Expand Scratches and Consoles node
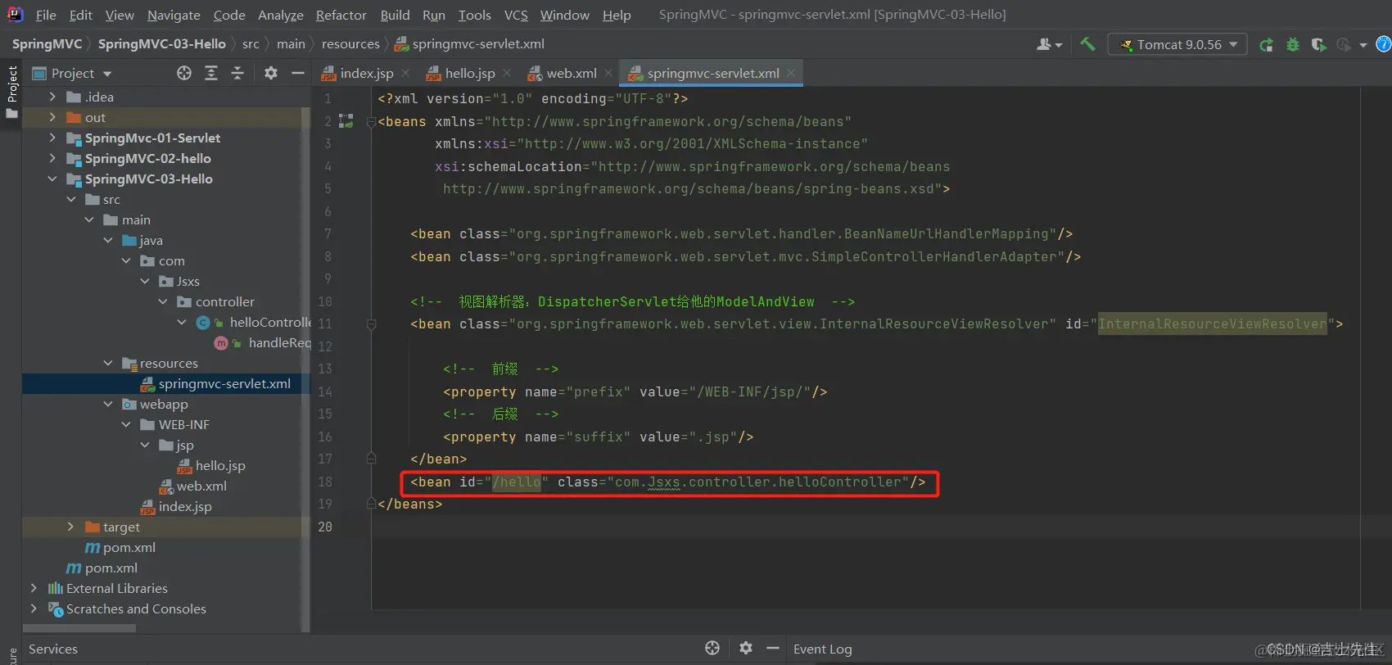Screen dimensions: 1392x665 pyautogui.click(x=34, y=608)
